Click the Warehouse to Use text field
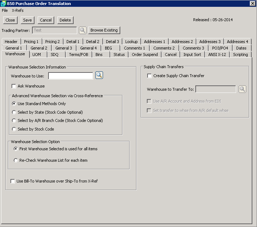 (x=71, y=76)
